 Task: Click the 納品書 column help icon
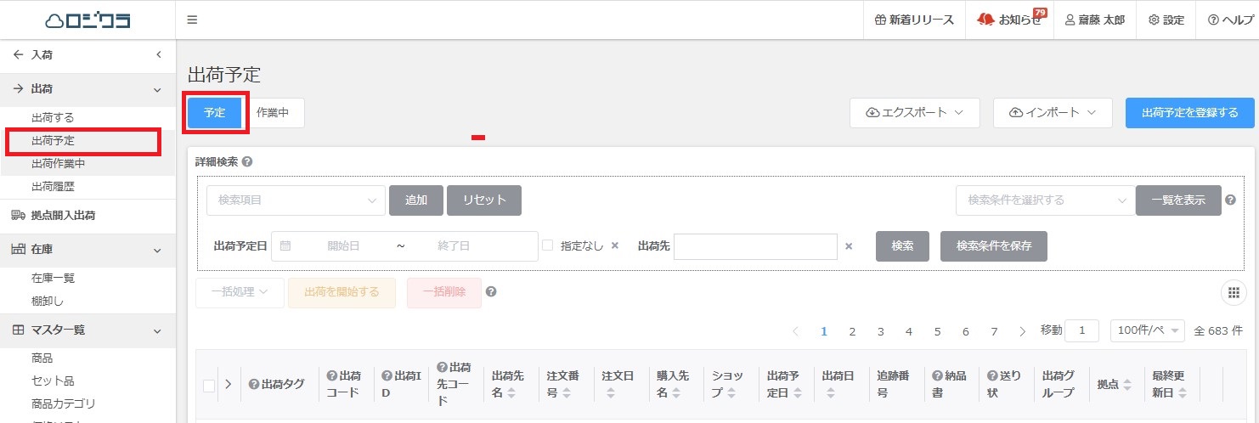coord(937,375)
